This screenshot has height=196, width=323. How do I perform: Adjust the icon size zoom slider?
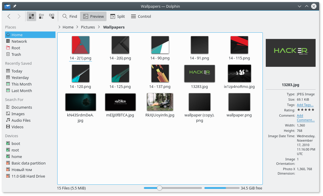tap(160, 188)
